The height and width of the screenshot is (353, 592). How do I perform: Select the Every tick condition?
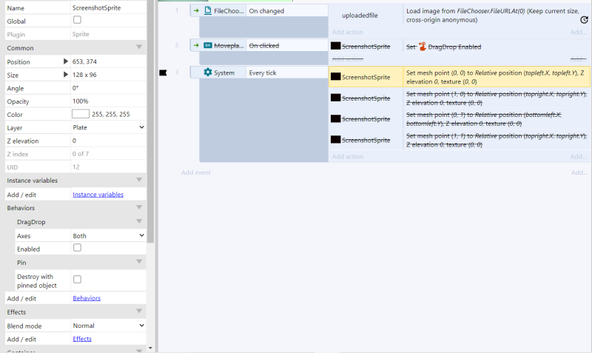pos(287,73)
